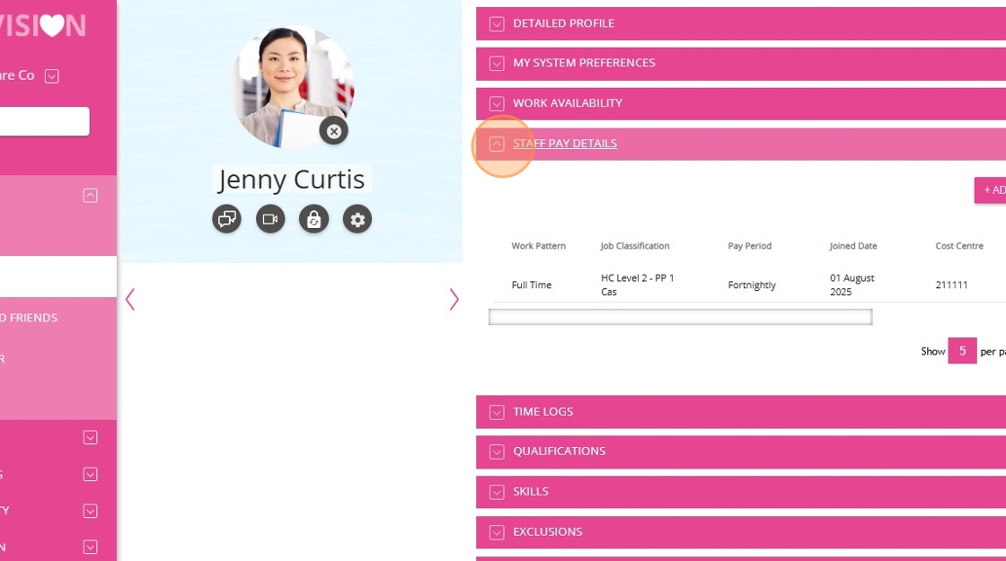
Task: Select HC Level 2 - PP 1 Cas cell
Action: [x=637, y=285]
